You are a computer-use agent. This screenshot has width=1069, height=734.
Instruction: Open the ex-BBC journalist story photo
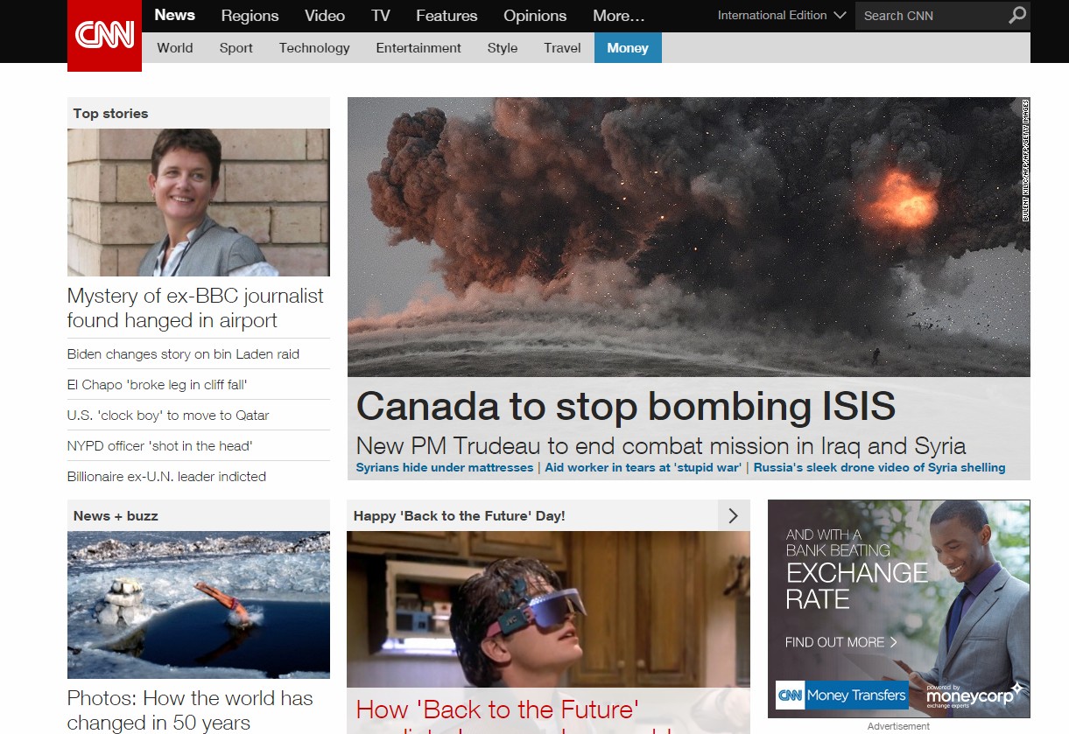point(199,202)
